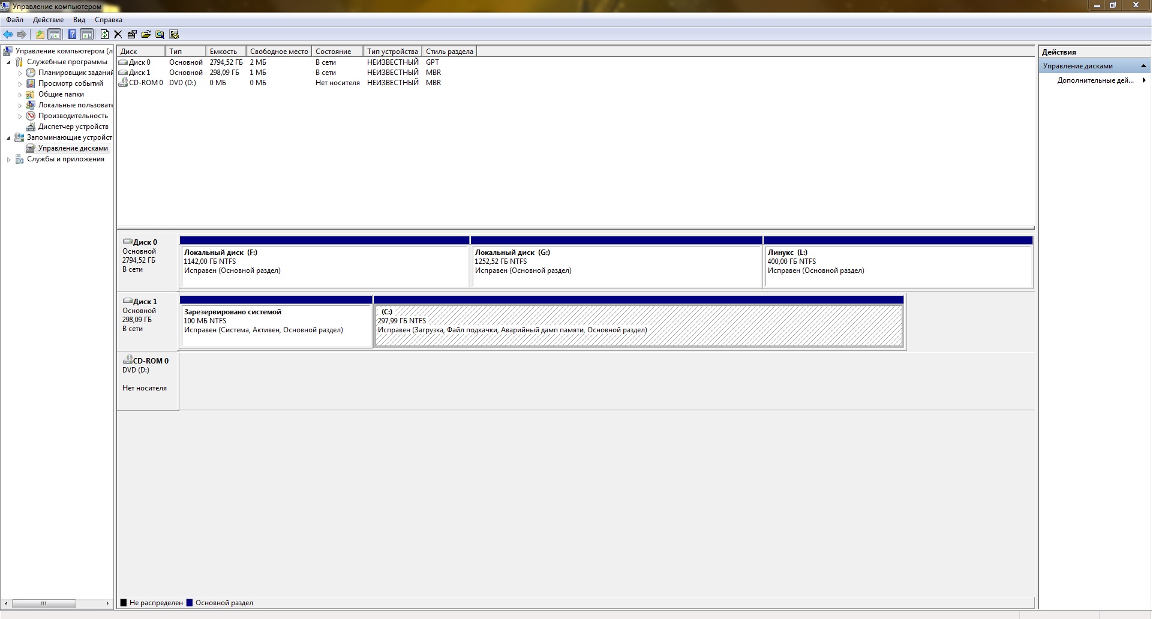
Task: Sort by the Тип column header
Action: pyautogui.click(x=185, y=52)
